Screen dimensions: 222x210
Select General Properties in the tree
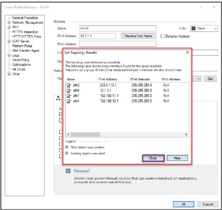(x=25, y=18)
